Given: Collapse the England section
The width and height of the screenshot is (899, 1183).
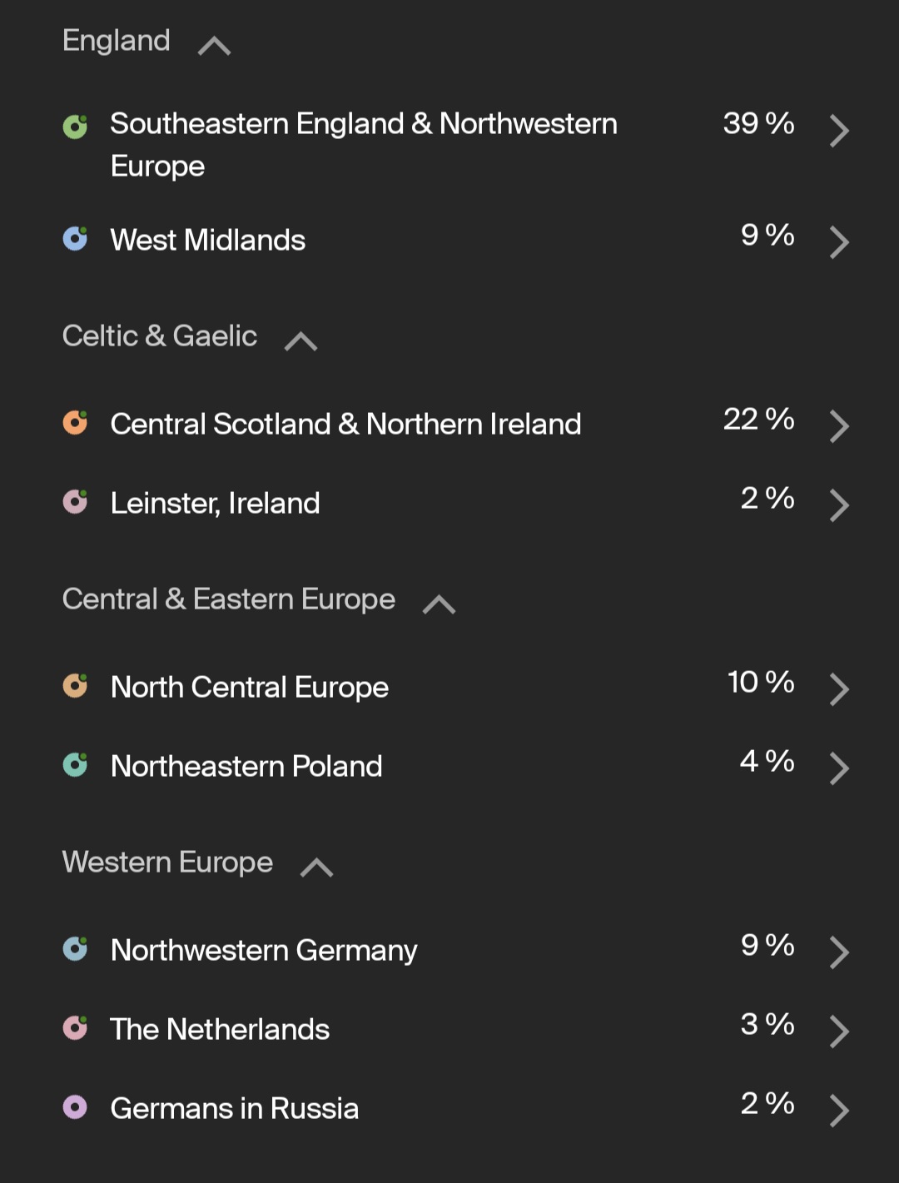Looking at the screenshot, I should point(214,45).
